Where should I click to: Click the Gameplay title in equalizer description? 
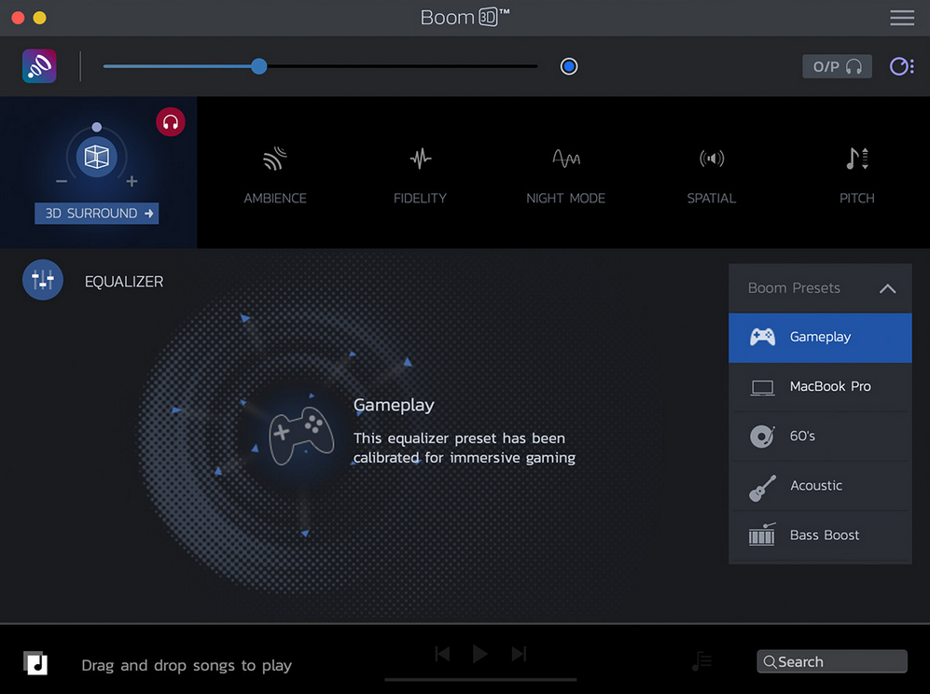[x=394, y=406]
